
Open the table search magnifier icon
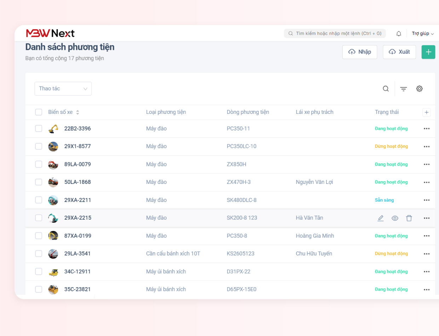[x=386, y=89]
